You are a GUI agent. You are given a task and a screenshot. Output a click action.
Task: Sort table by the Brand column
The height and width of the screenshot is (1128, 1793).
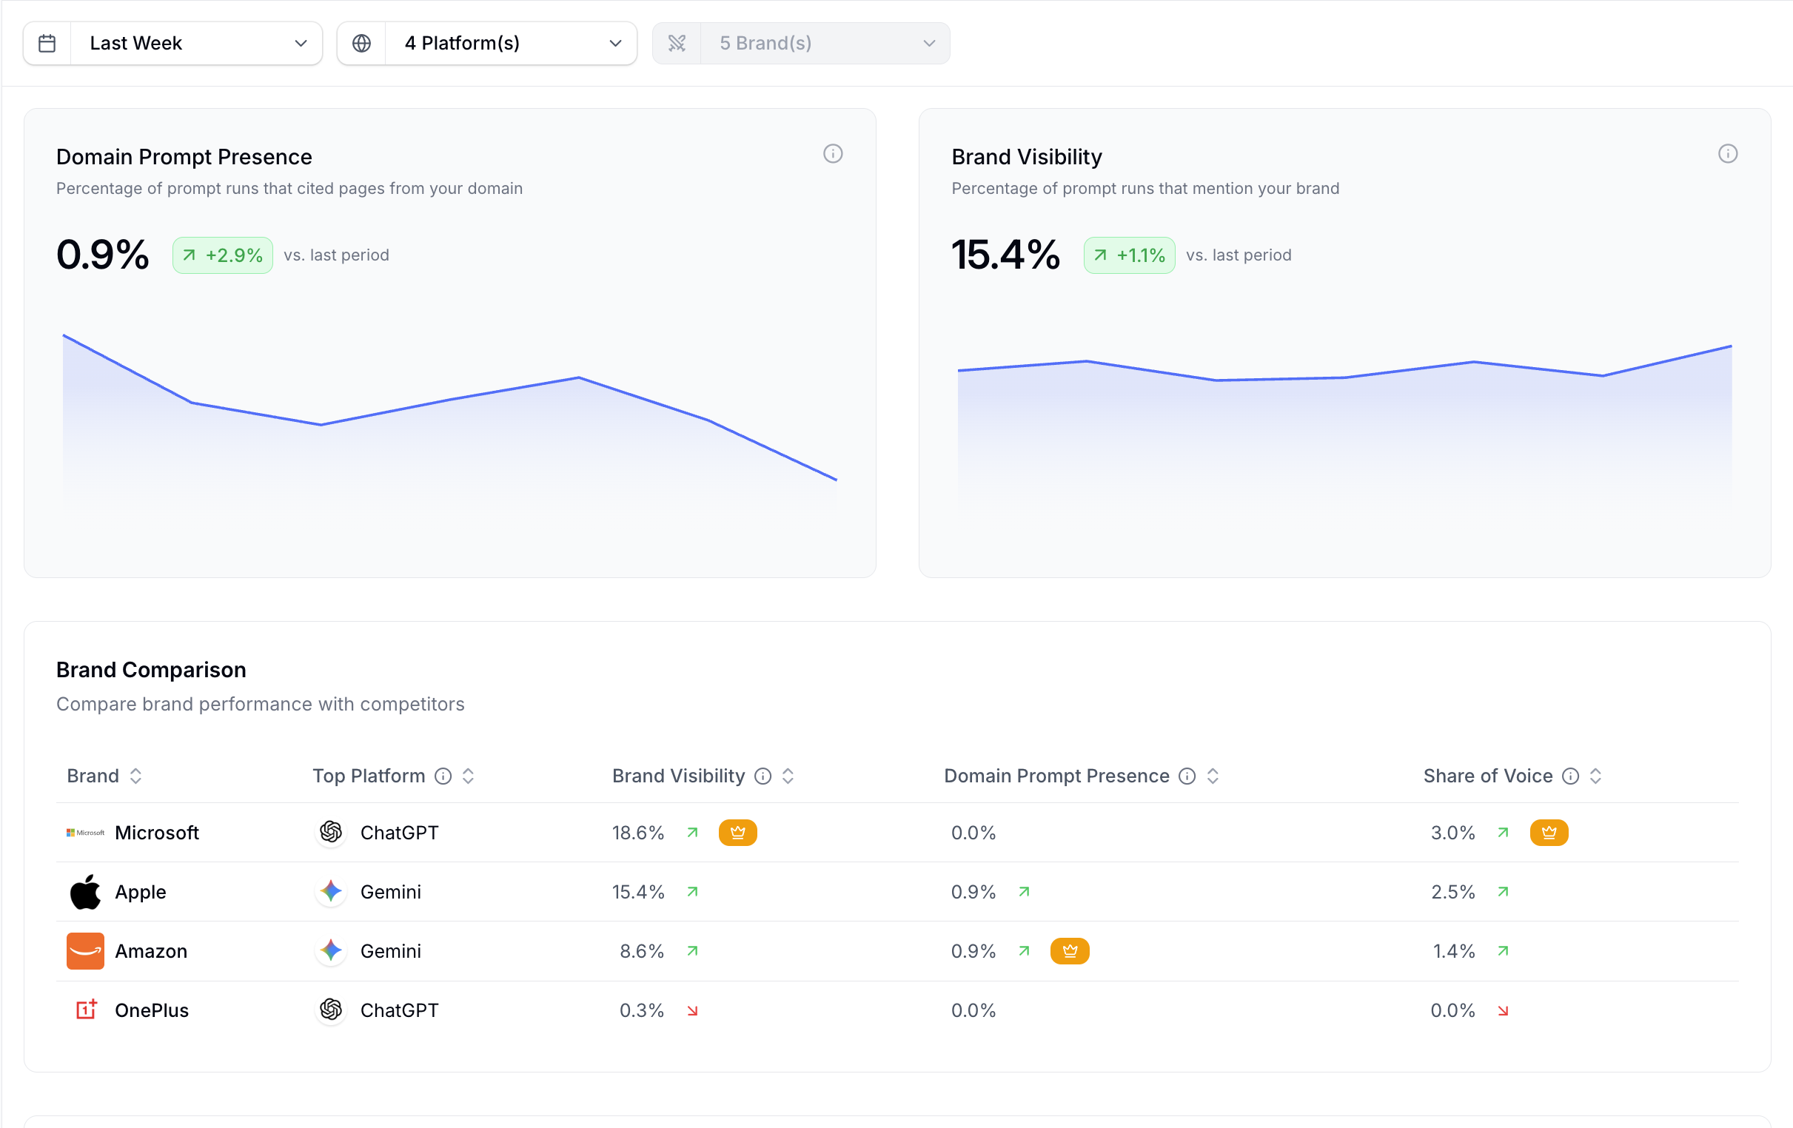[x=135, y=776]
